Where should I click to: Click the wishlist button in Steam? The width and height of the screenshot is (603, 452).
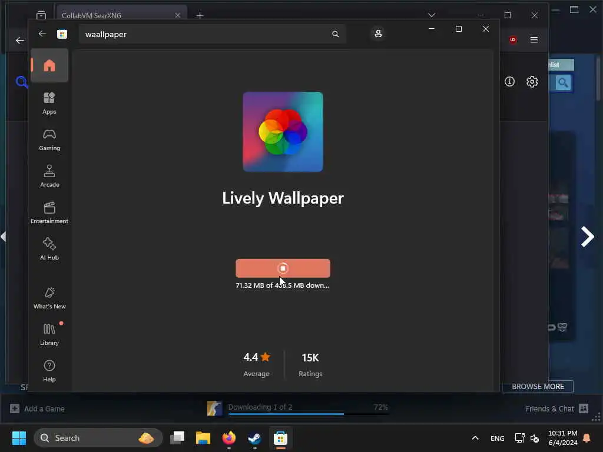pos(561,65)
